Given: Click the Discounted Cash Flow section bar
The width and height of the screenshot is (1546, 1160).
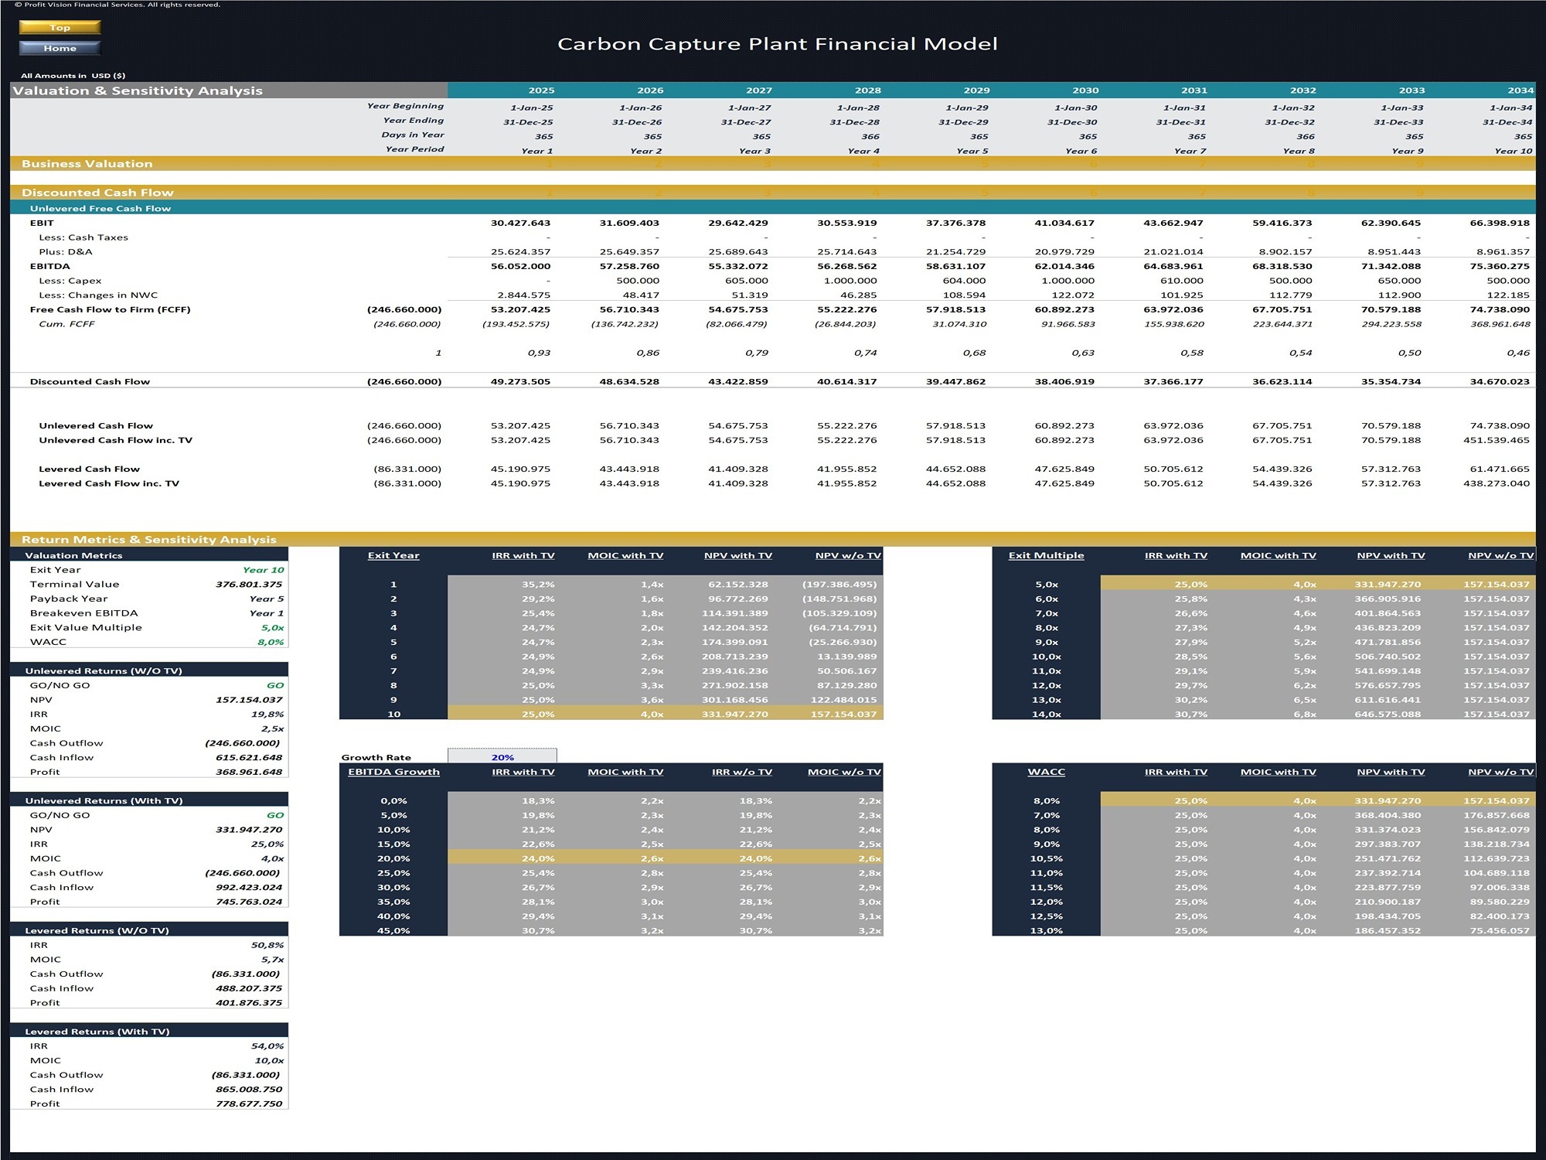Looking at the screenshot, I should pyautogui.click(x=773, y=193).
